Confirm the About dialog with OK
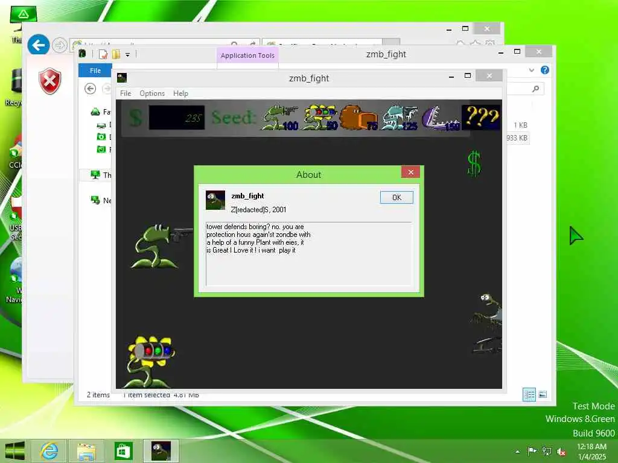The height and width of the screenshot is (463, 618). tap(397, 197)
